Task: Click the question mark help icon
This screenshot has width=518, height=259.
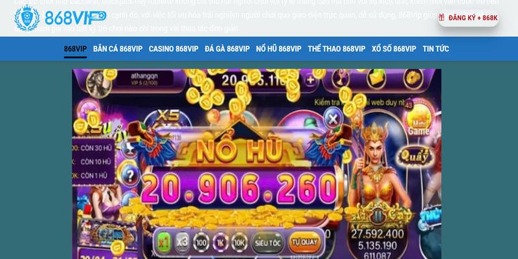Action: click(131, 176)
